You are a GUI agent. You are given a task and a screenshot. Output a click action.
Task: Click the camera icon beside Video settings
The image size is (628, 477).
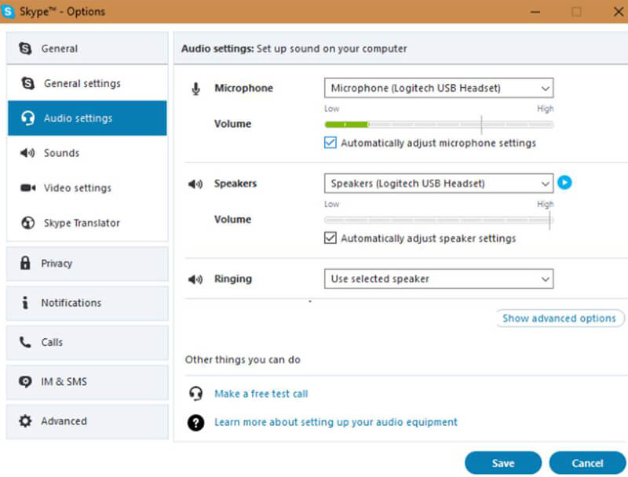point(27,188)
